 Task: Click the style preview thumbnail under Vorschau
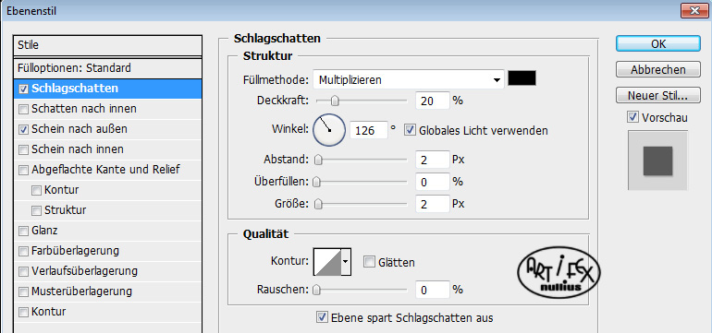[657, 161]
